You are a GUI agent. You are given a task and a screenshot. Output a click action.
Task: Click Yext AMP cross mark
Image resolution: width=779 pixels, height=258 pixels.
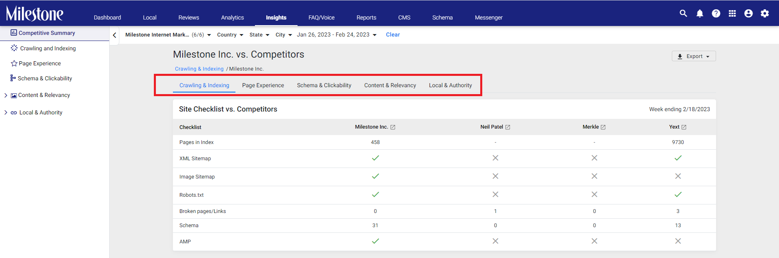[678, 241]
